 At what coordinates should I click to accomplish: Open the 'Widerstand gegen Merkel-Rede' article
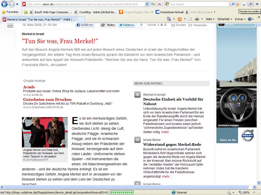pyautogui.click(x=172, y=144)
